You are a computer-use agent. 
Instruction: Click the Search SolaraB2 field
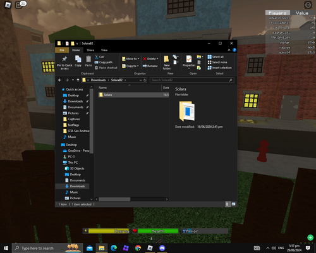192,80
